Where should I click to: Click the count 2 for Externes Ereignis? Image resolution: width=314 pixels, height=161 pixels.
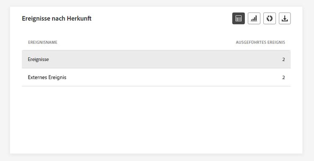(x=283, y=78)
